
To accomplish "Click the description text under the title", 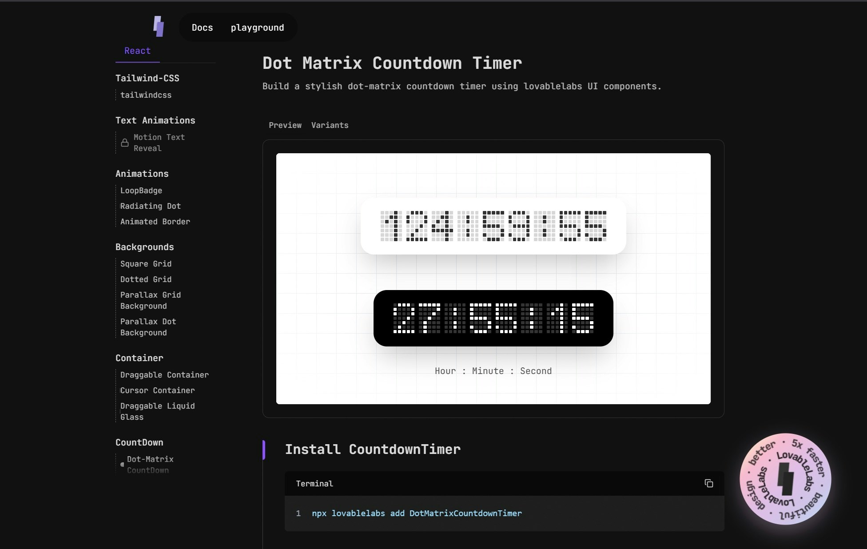I will (x=462, y=86).
